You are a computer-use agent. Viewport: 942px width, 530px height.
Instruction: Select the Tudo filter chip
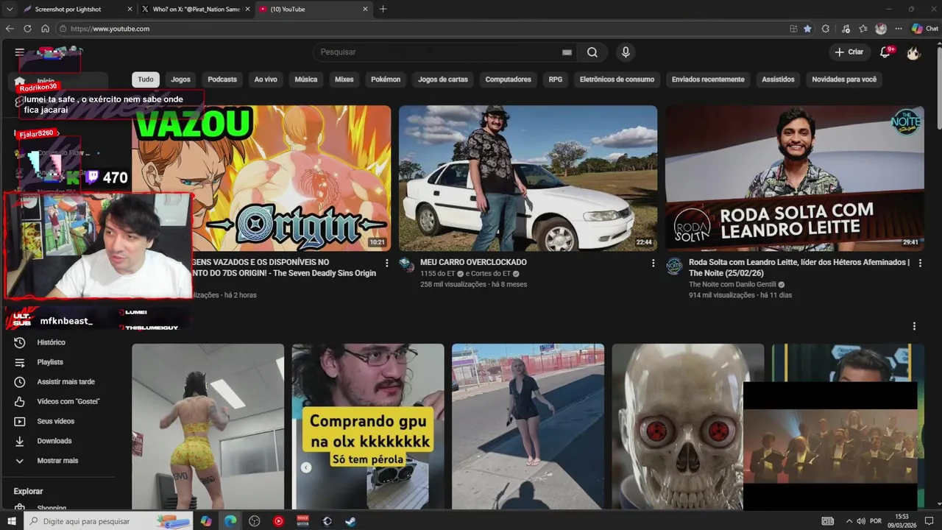[x=146, y=79]
